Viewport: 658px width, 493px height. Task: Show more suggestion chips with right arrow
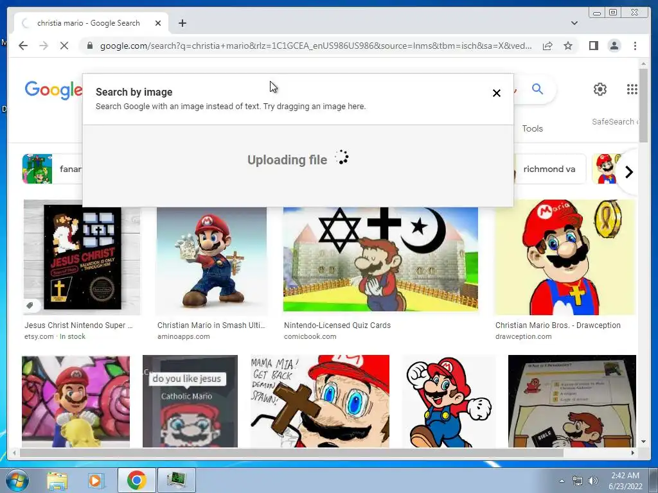pos(628,172)
